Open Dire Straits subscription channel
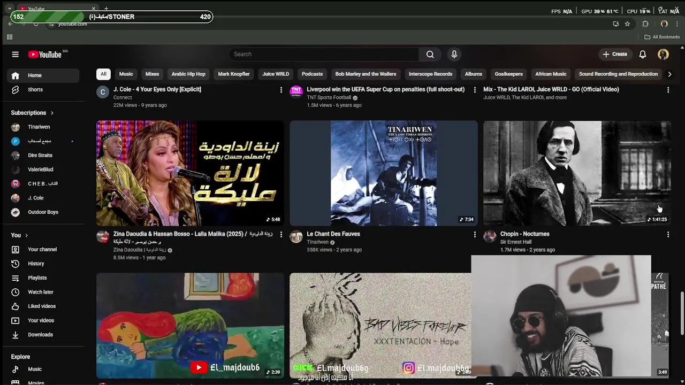Viewport: 685px width, 385px height. coord(44,155)
